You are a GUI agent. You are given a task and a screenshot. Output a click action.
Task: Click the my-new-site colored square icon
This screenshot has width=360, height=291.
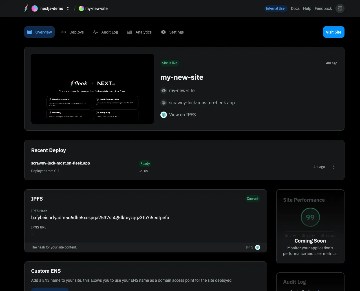[81, 8]
